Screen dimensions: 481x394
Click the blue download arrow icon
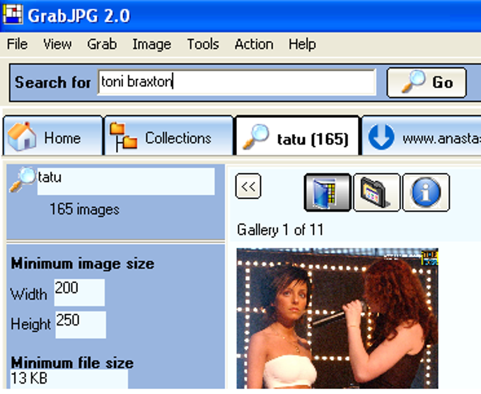(381, 137)
